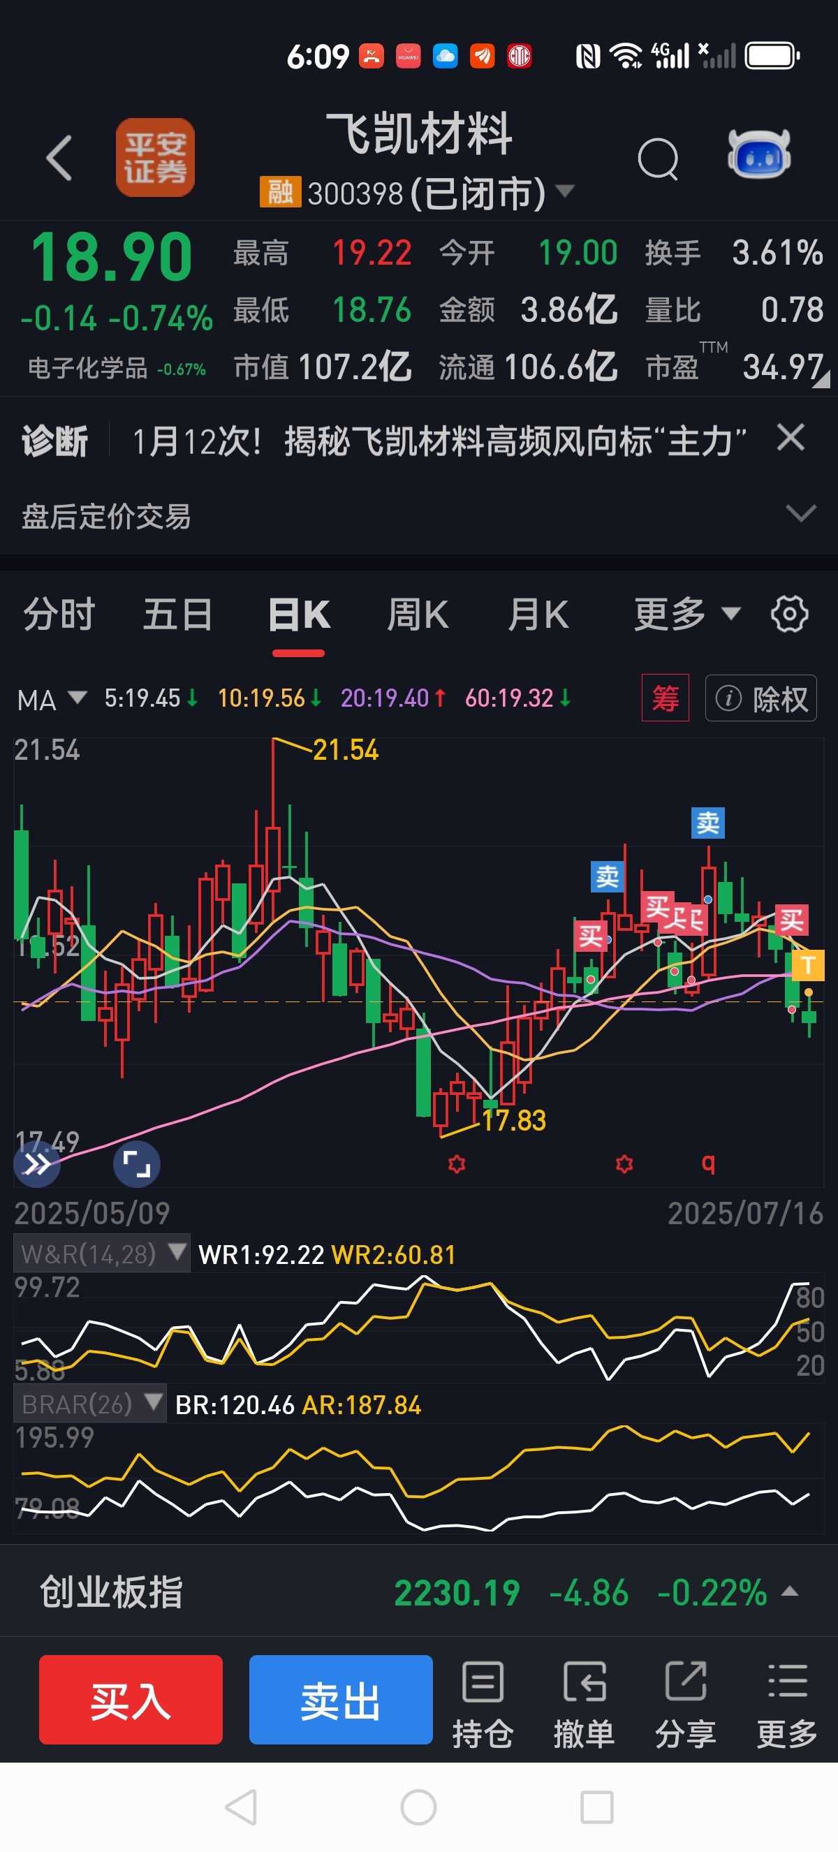838x1852 pixels.
Task: Tap the AR:187.84 reading
Action: click(x=362, y=1405)
